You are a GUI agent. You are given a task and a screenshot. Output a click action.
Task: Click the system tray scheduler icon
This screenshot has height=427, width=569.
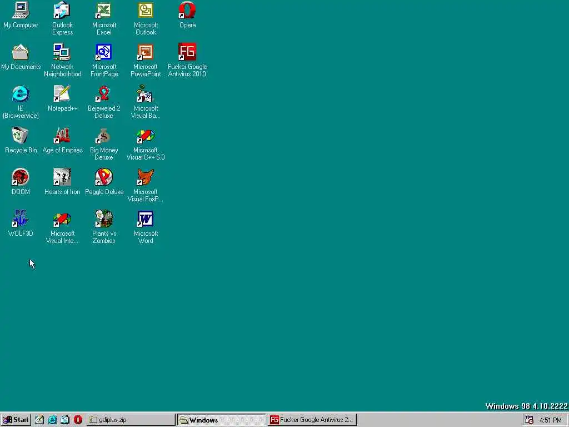[x=529, y=420]
